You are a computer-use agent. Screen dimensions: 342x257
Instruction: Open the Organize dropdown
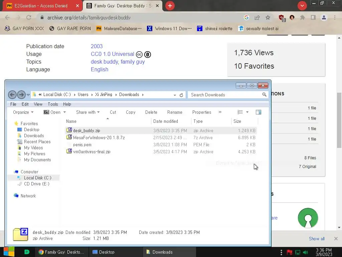pos(23,112)
